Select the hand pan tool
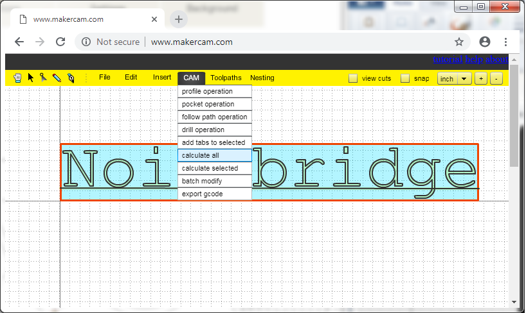 click(x=17, y=78)
